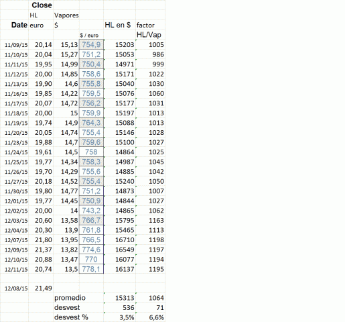The width and height of the screenshot is (345, 322).
Task: Click the exchange rate cell 778,1
Action: [91, 269]
